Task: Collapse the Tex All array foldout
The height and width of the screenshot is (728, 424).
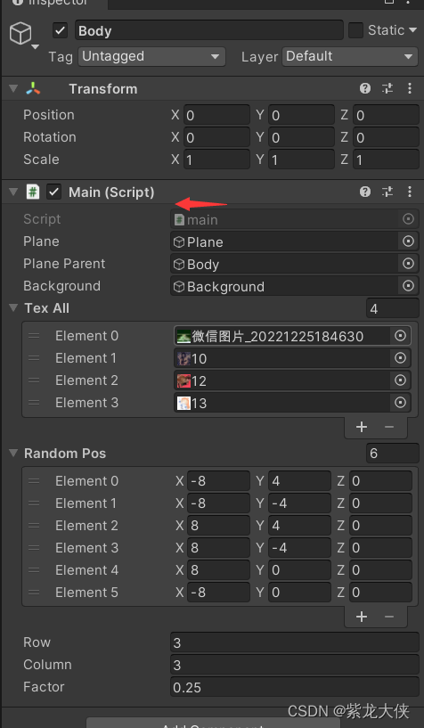Action: (x=14, y=307)
